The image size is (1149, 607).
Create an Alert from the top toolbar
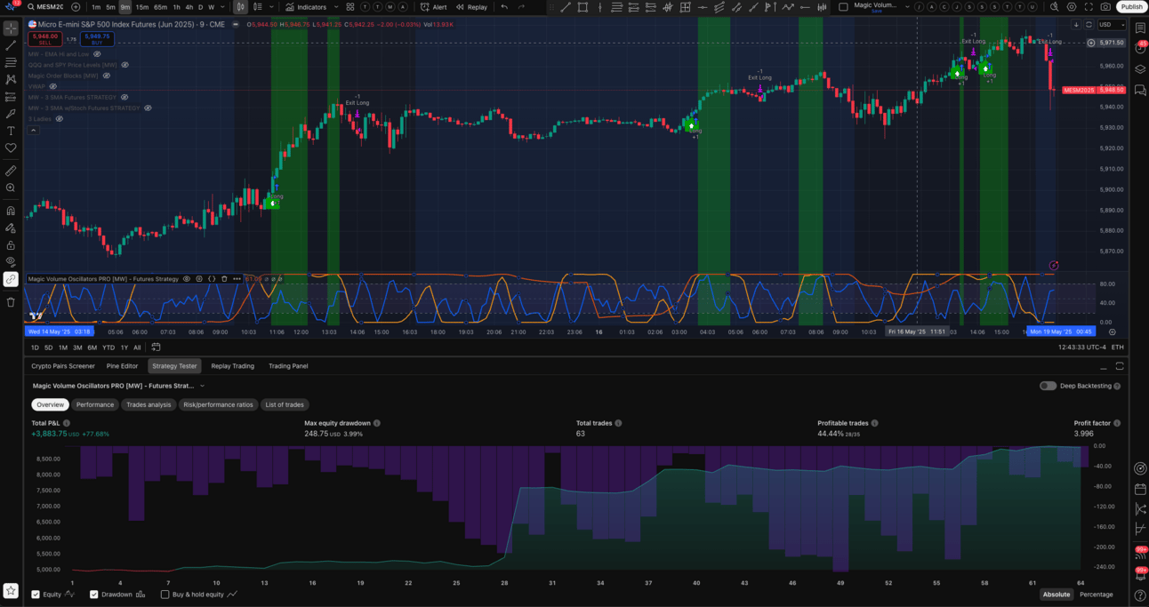(x=434, y=7)
